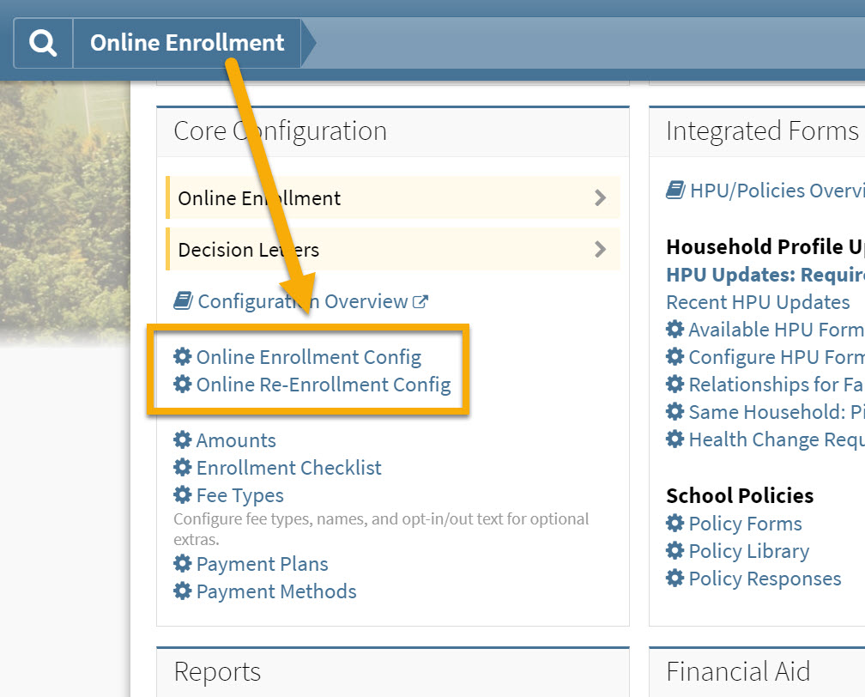Click the book icon next to Configuration Overview
This screenshot has width=865, height=697.
click(183, 300)
